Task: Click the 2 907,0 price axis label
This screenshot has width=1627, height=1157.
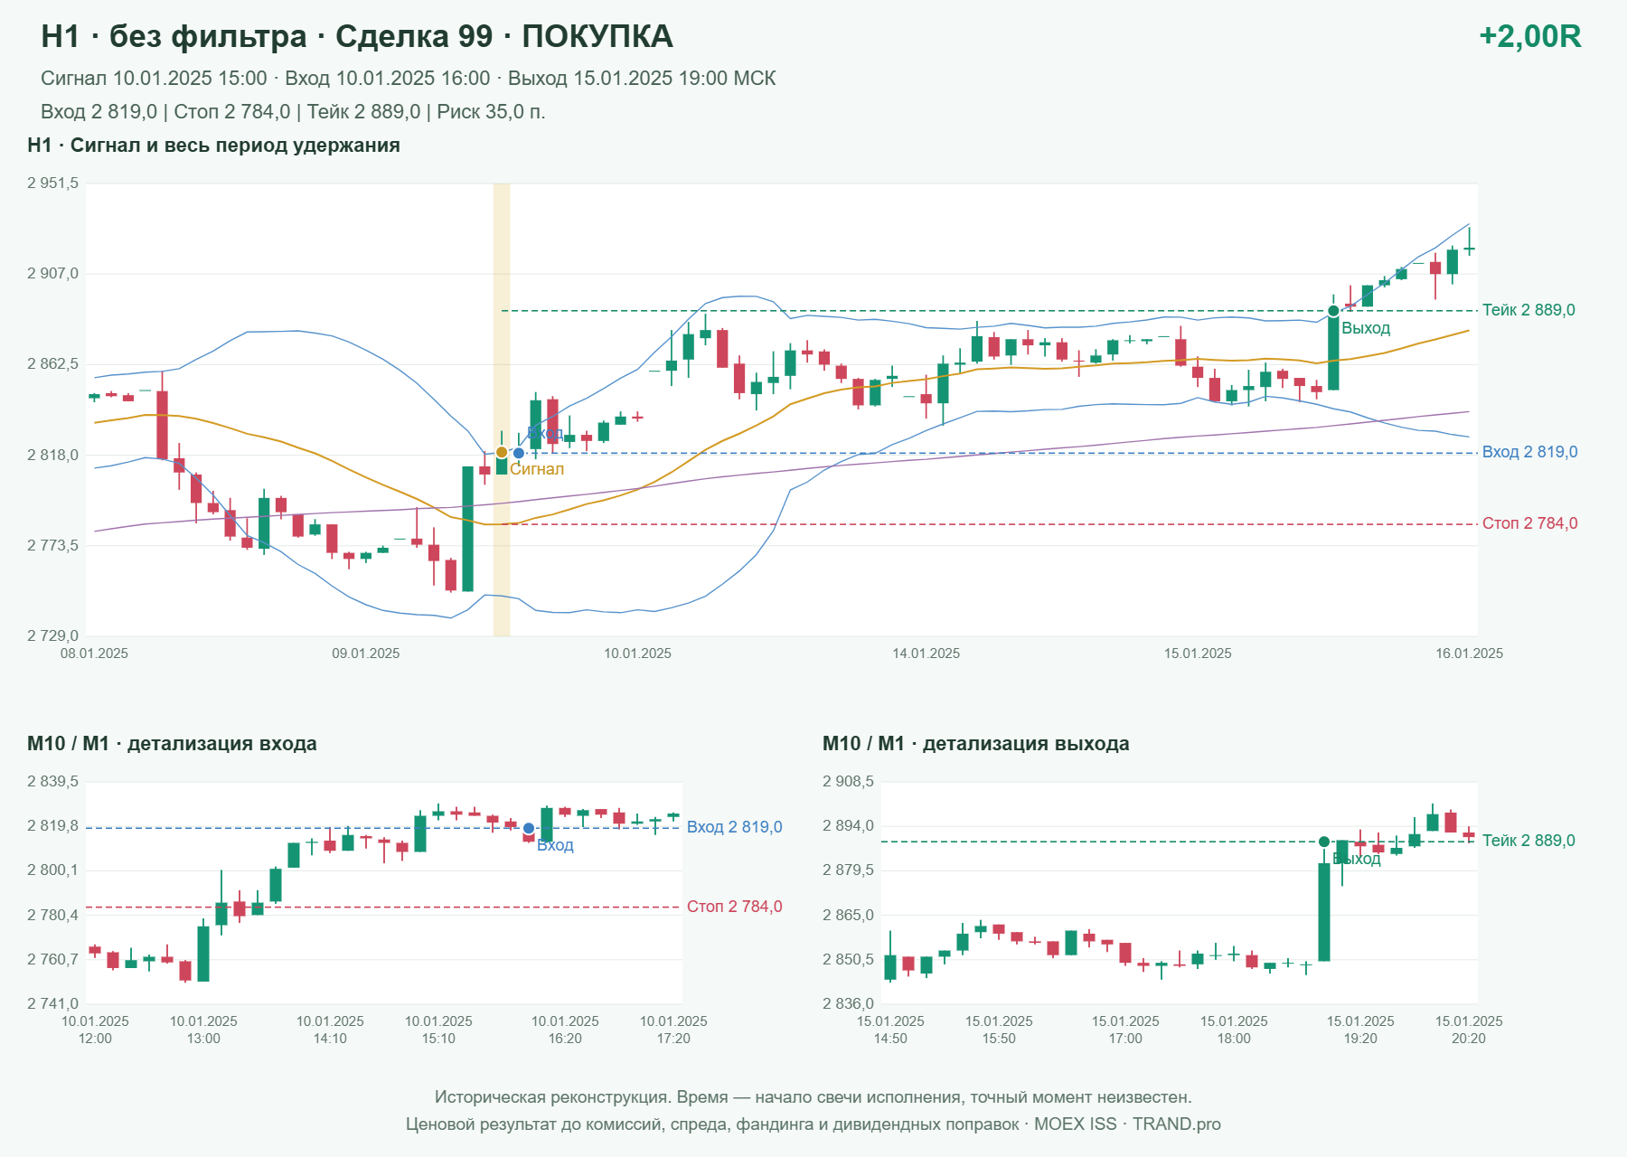Action: (52, 273)
